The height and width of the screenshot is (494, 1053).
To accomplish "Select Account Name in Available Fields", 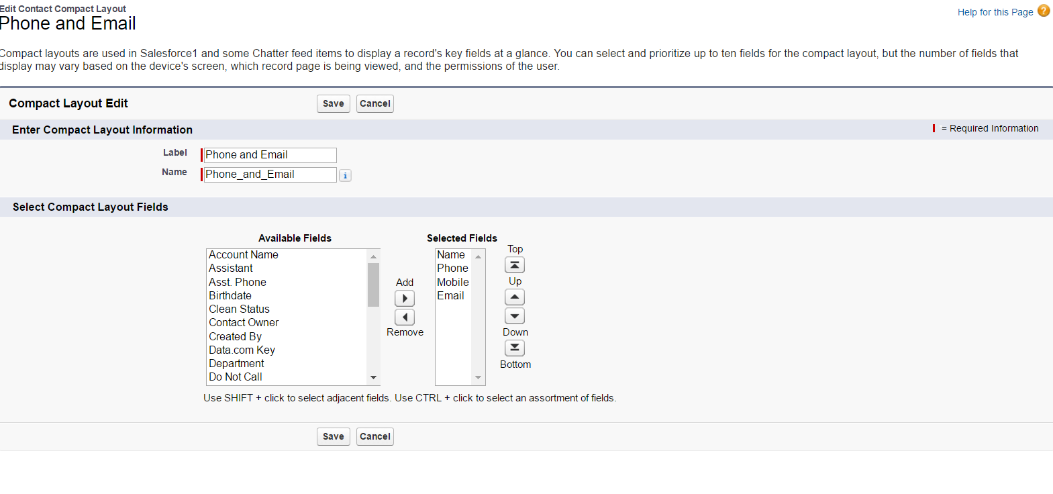I will pyautogui.click(x=244, y=255).
